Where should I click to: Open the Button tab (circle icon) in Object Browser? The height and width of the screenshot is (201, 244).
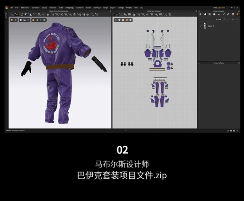[214, 14]
